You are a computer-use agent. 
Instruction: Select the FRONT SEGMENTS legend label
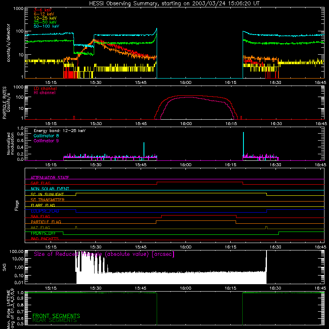point(56,316)
